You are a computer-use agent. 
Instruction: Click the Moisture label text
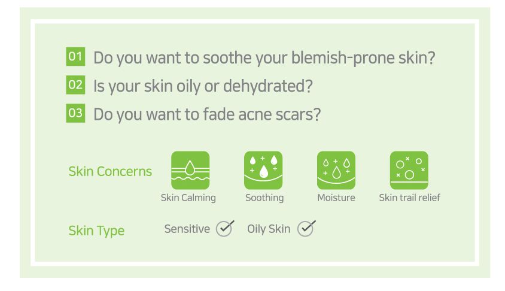point(336,198)
